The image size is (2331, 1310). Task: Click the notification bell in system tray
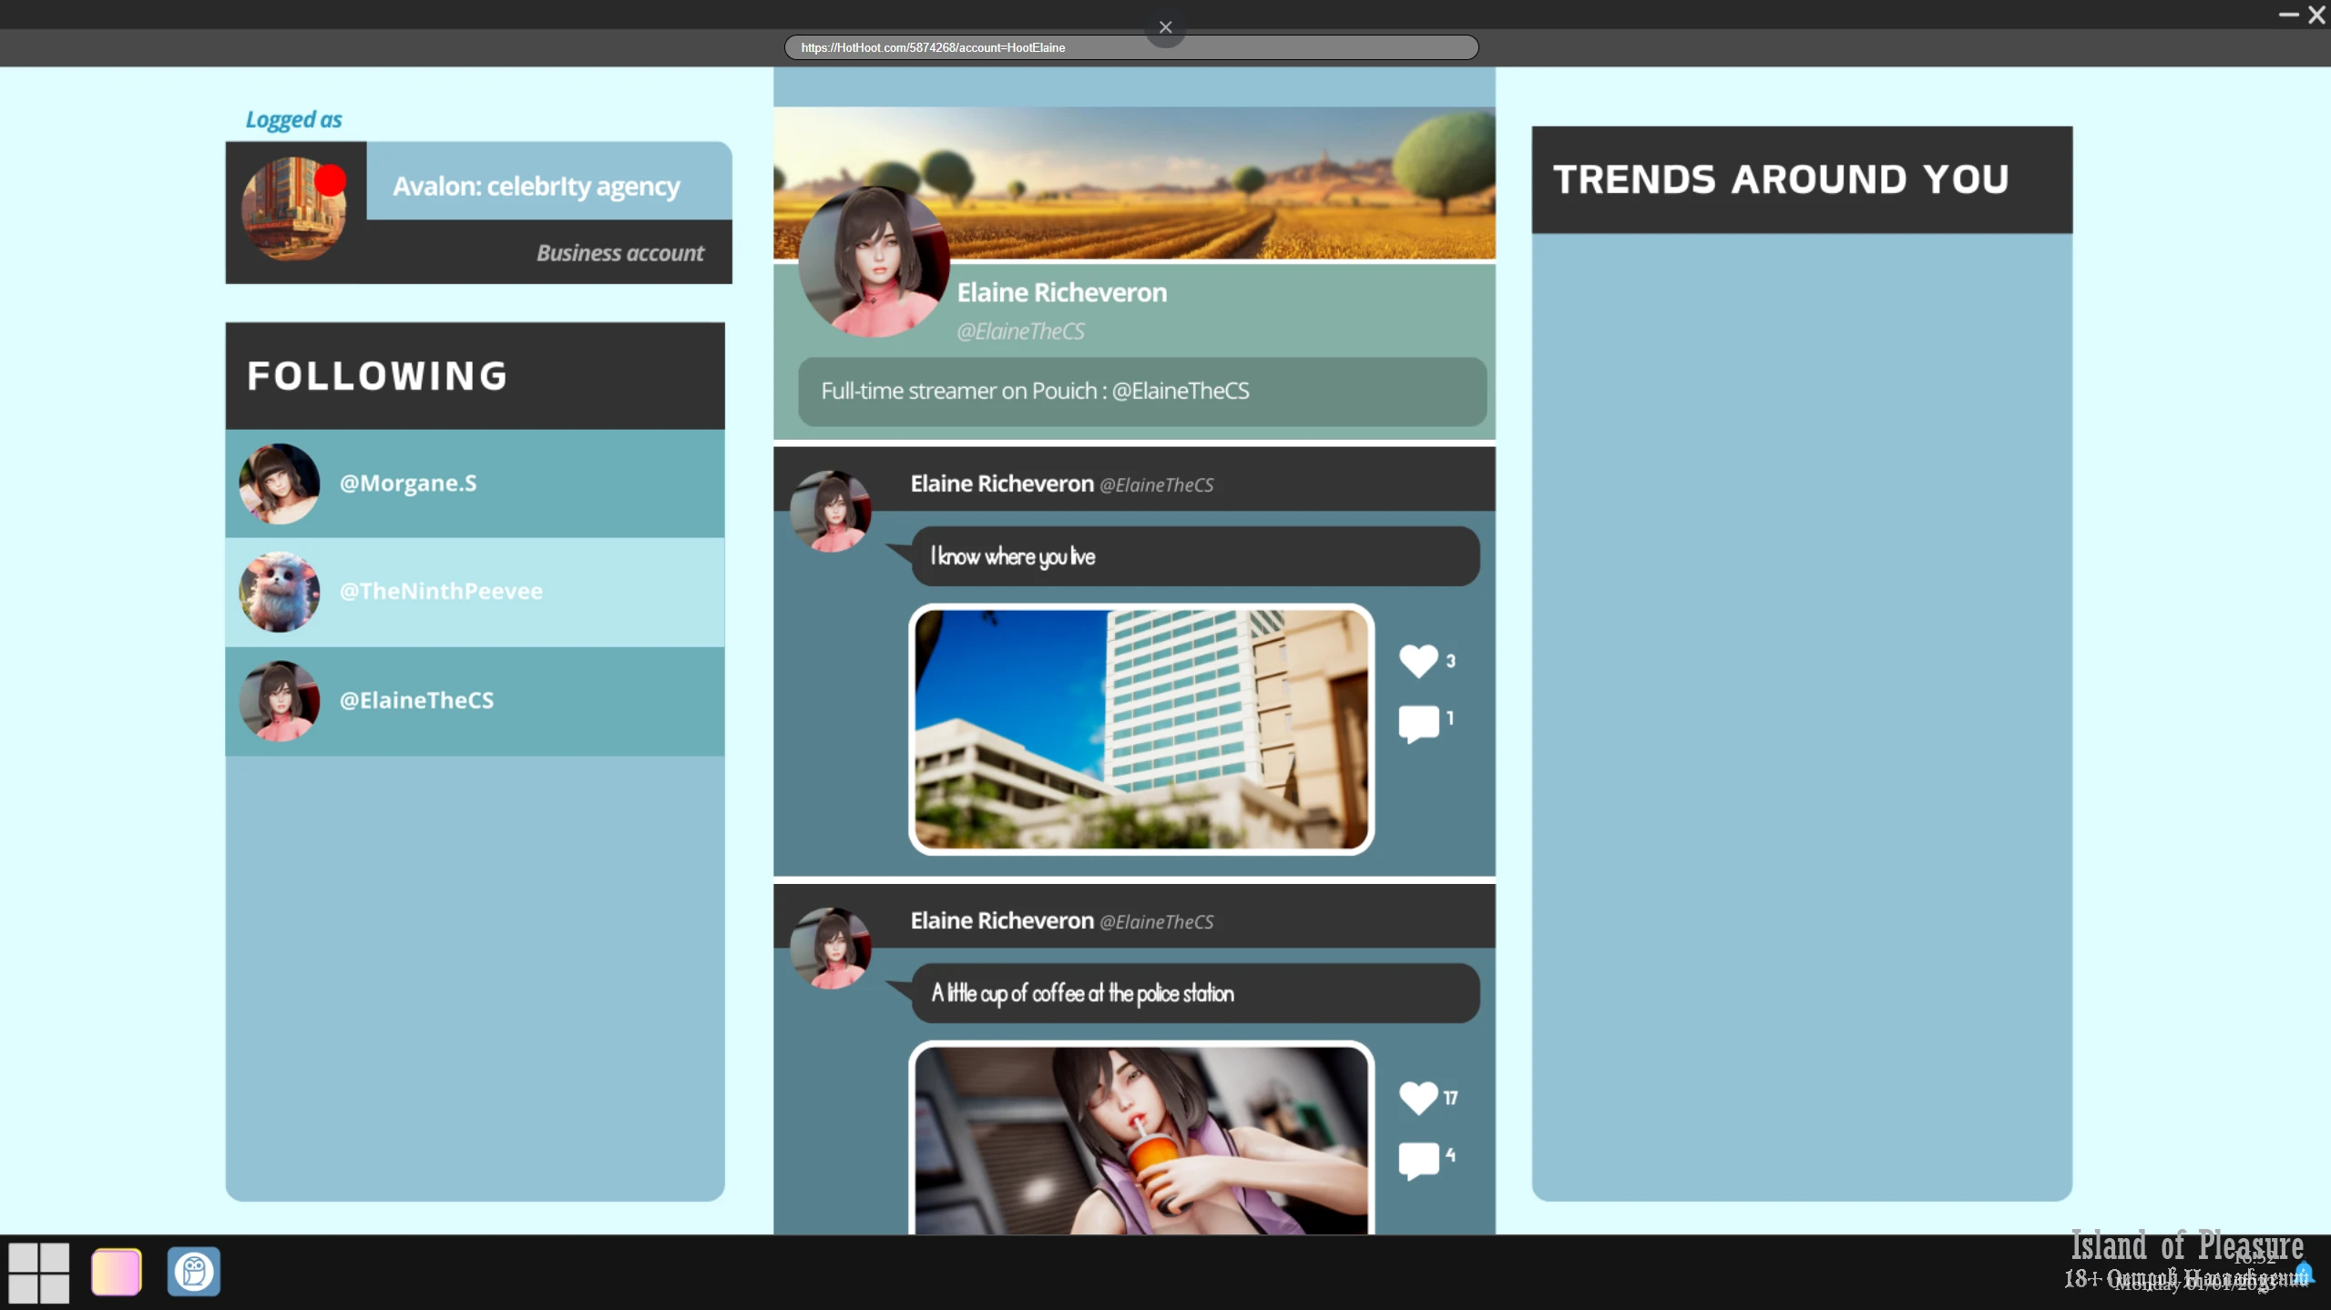pos(2304,1271)
